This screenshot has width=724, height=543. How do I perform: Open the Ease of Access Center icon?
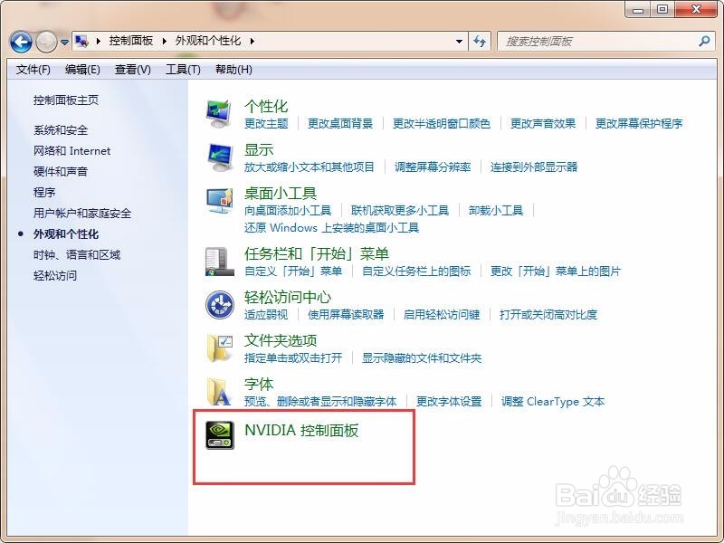[x=218, y=305]
